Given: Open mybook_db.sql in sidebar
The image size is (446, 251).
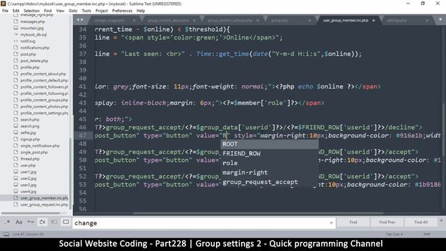Looking at the screenshot, I should 33,34.
